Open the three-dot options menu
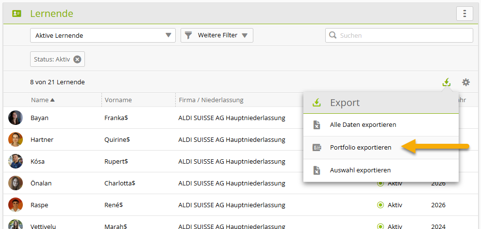This screenshot has height=229, width=481. (x=464, y=14)
